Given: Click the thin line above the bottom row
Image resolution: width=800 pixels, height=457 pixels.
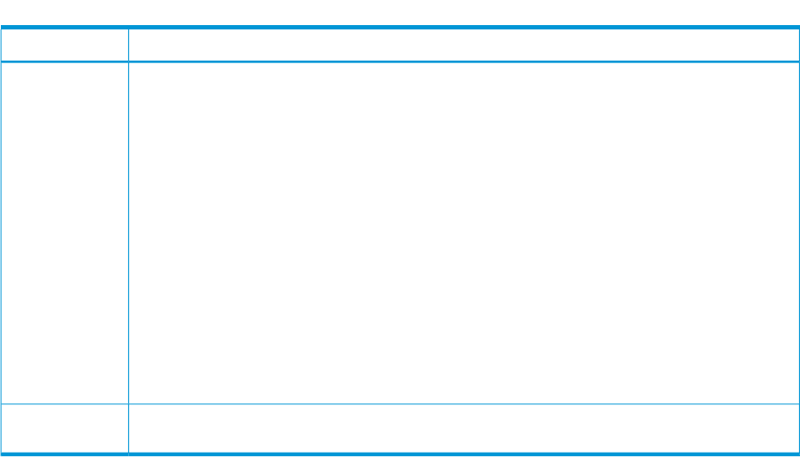Looking at the screenshot, I should pyautogui.click(x=400, y=404).
